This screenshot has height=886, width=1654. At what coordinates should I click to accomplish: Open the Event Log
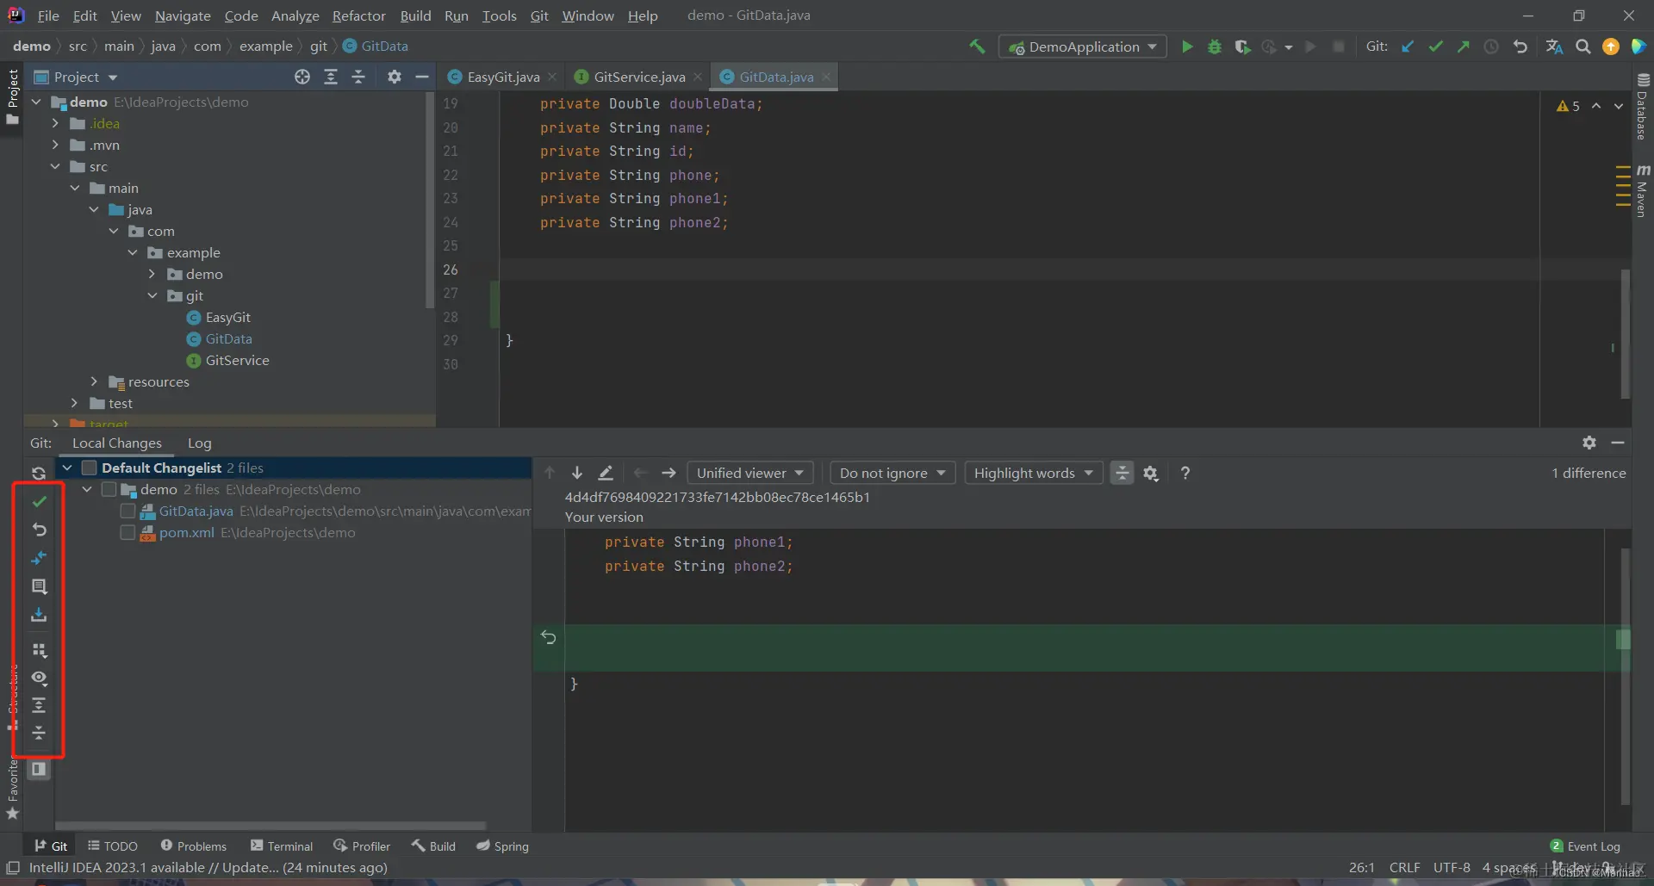tap(1585, 846)
